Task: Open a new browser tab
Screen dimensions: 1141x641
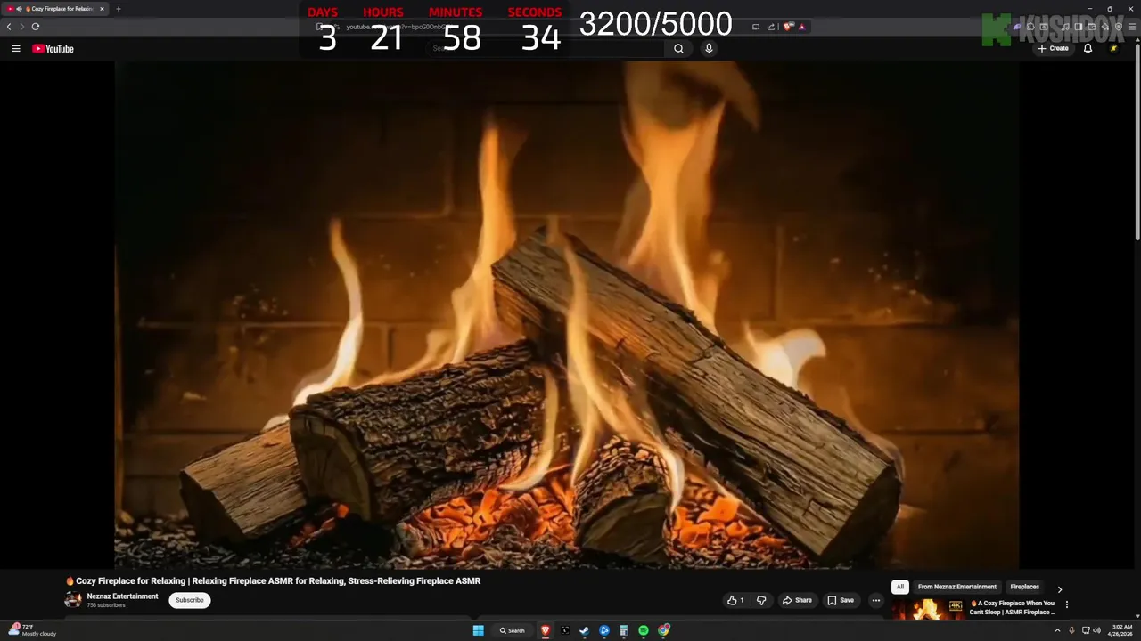Action: click(119, 9)
